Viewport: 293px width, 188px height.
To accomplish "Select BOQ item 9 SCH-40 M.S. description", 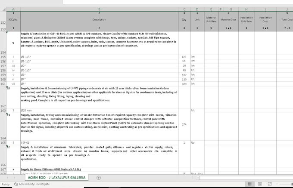I will pyautogui.click(x=99, y=43).
